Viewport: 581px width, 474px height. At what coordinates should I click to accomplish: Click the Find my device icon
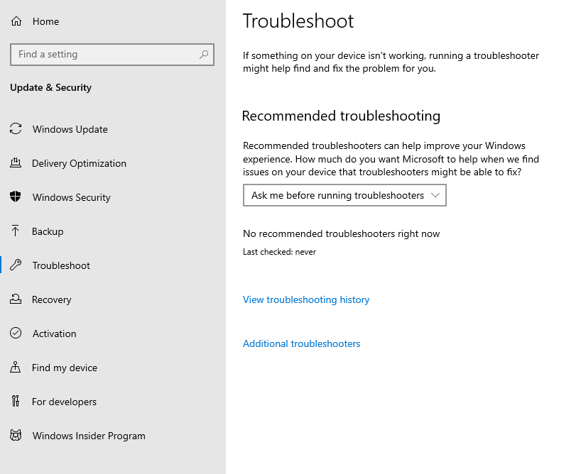(16, 368)
